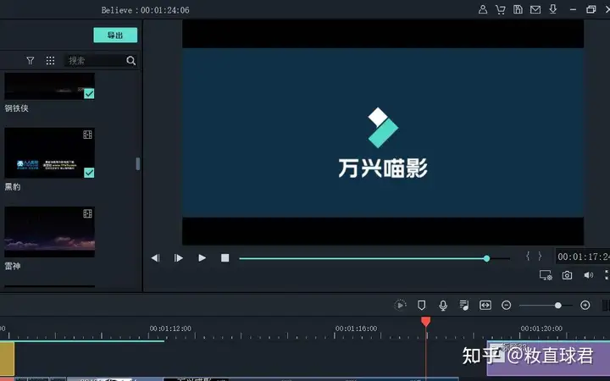Toggle checkmark on 黑豹 clip
Screen dimensions: 610x381
tap(89, 173)
